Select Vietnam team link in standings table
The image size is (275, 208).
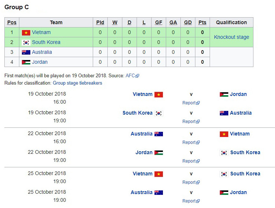(x=41, y=32)
